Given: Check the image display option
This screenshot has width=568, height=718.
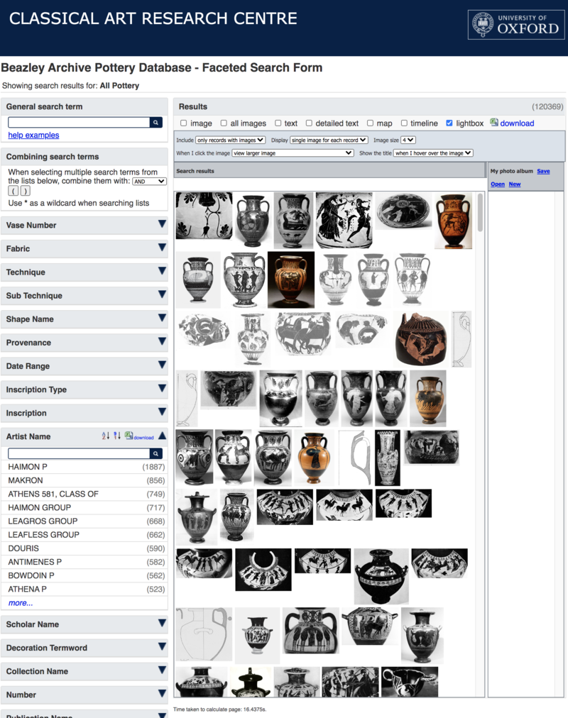Looking at the screenshot, I should click(184, 123).
